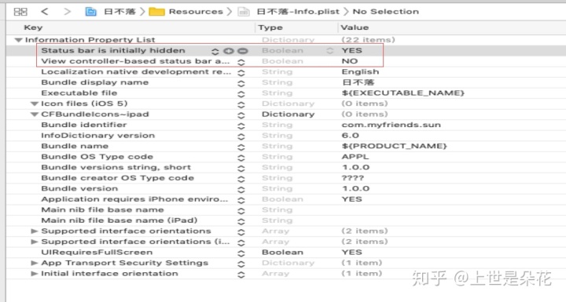
Task: Click the 日不落-Info.plist file icon in breadcrumb
Action: (x=244, y=12)
